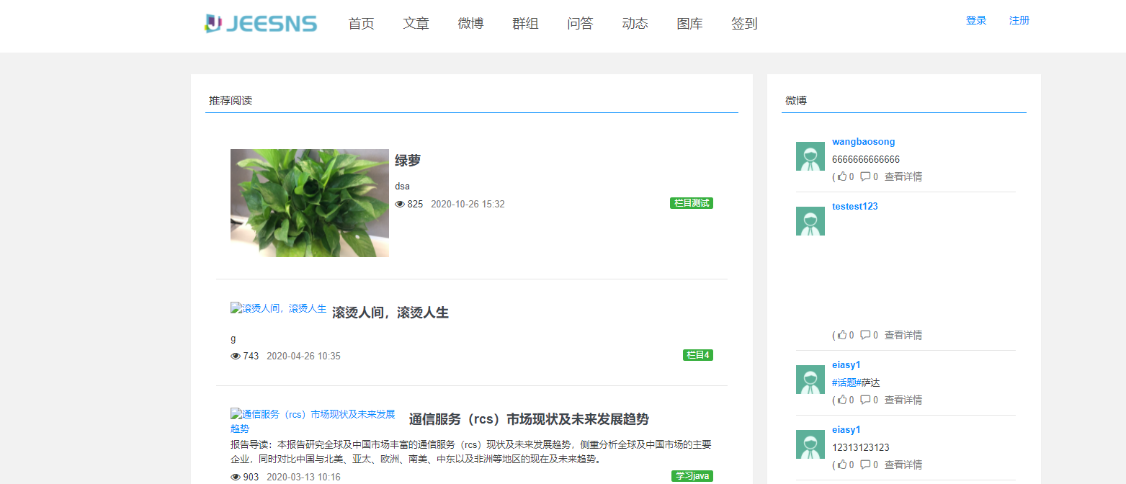Click broken image for 通信服务 article
1126x484 pixels.
coord(313,421)
